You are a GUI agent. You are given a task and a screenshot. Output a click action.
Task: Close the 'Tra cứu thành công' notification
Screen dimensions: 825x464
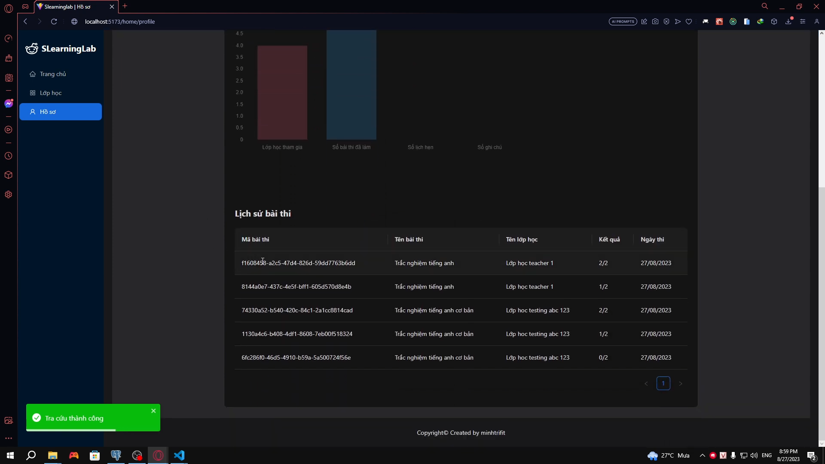tap(153, 411)
